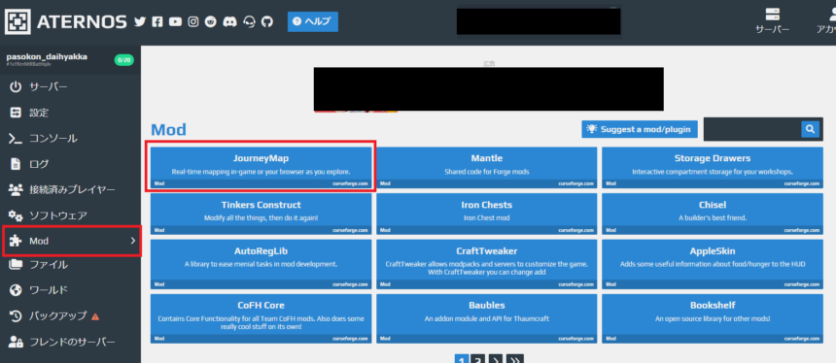
Task: Open バックアップ in the sidebar
Action: tap(70, 316)
